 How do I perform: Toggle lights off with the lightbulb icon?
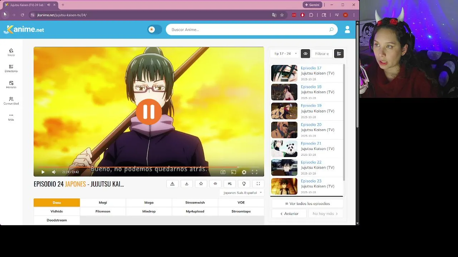244,184
